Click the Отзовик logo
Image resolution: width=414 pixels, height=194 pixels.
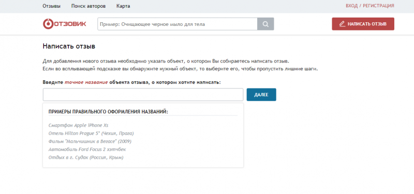point(64,24)
